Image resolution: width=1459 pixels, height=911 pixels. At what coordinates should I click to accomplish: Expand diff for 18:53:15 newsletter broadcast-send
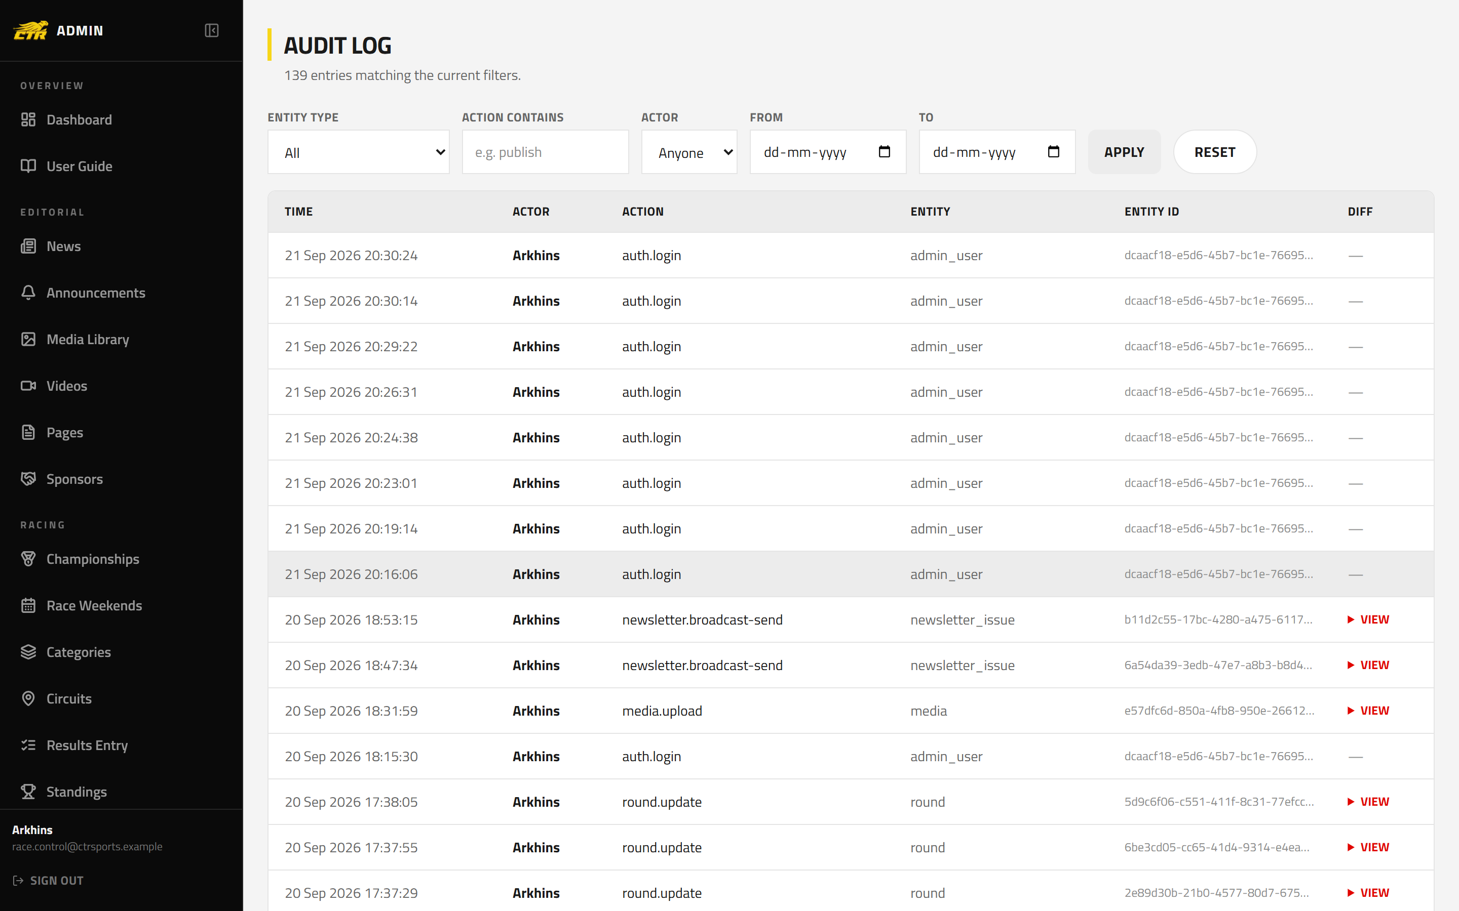click(x=1368, y=620)
